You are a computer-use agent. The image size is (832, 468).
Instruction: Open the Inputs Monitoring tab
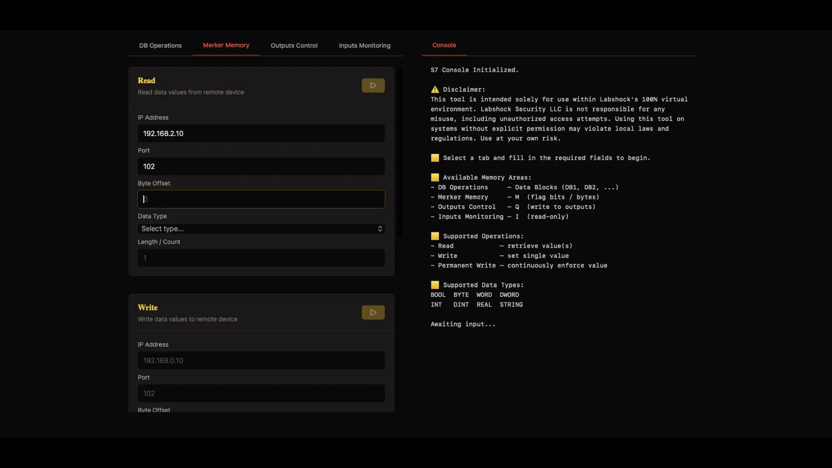click(364, 45)
